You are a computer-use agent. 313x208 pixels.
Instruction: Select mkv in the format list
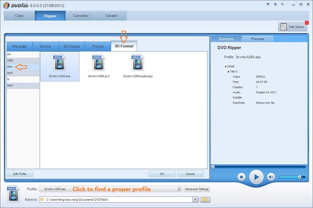tap(23, 67)
